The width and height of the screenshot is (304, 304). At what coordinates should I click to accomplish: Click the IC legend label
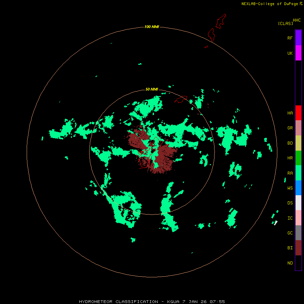pos(290,218)
